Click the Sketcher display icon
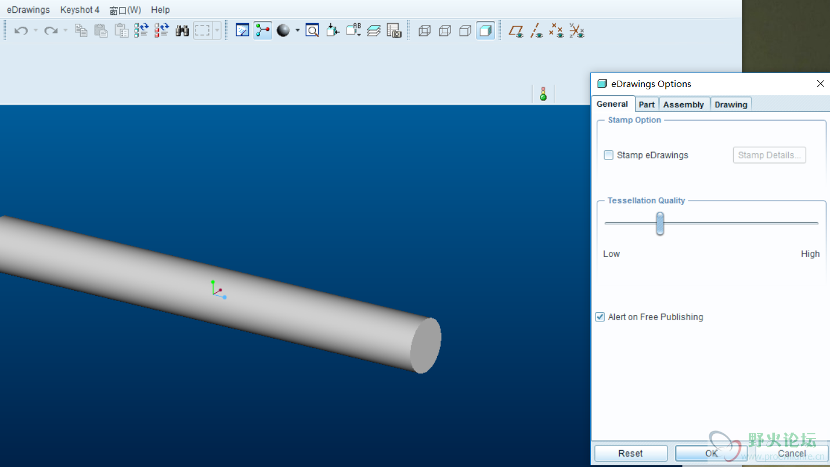830x467 pixels. point(243,30)
